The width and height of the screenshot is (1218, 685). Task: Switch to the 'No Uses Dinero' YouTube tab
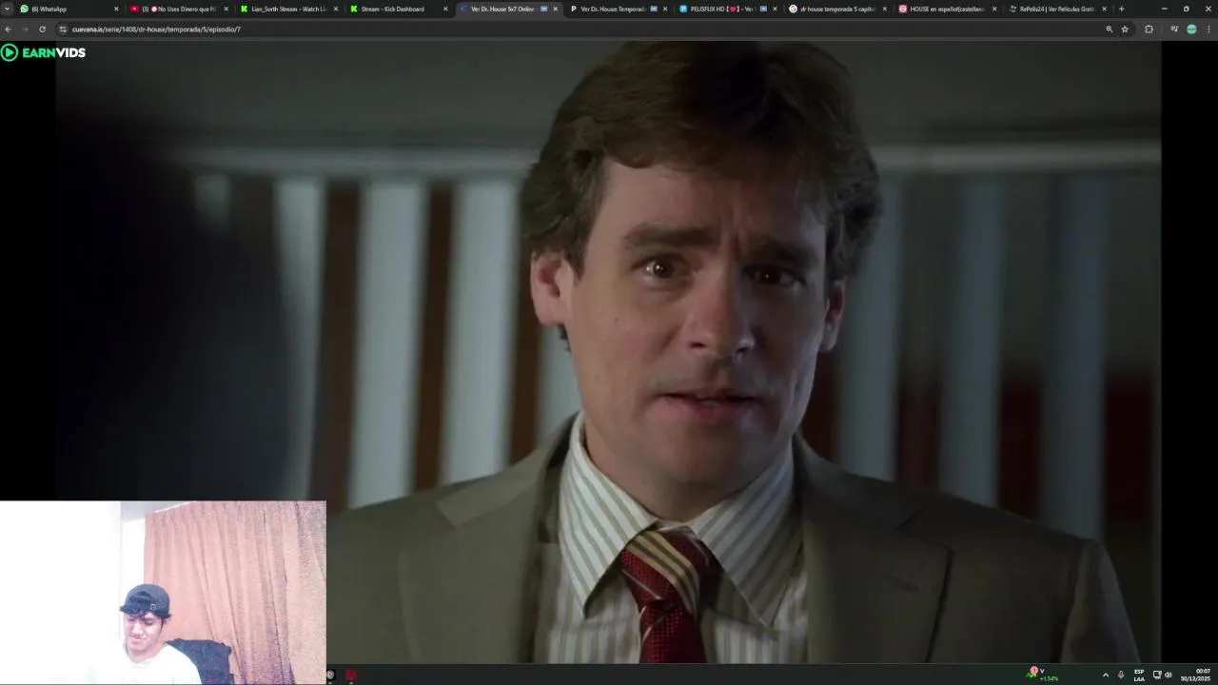(x=179, y=9)
